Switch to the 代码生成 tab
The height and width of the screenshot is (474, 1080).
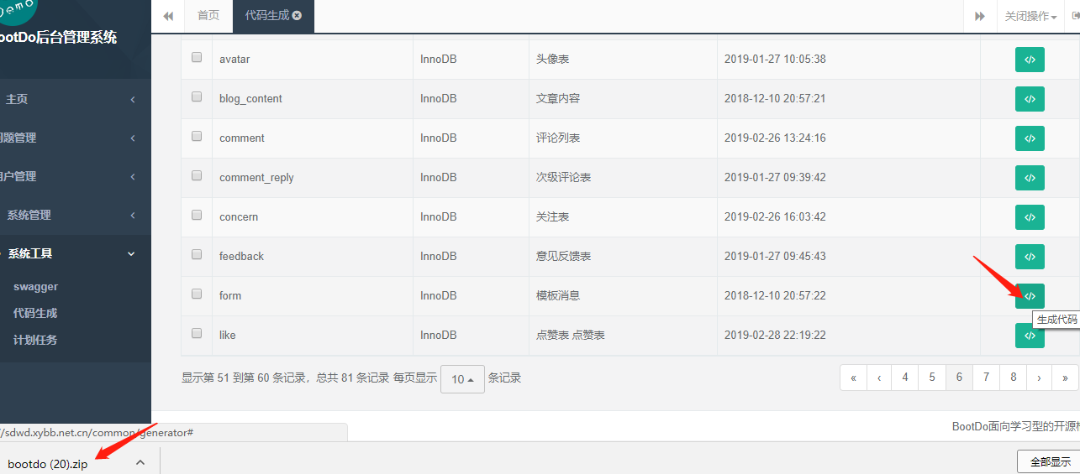(x=273, y=16)
